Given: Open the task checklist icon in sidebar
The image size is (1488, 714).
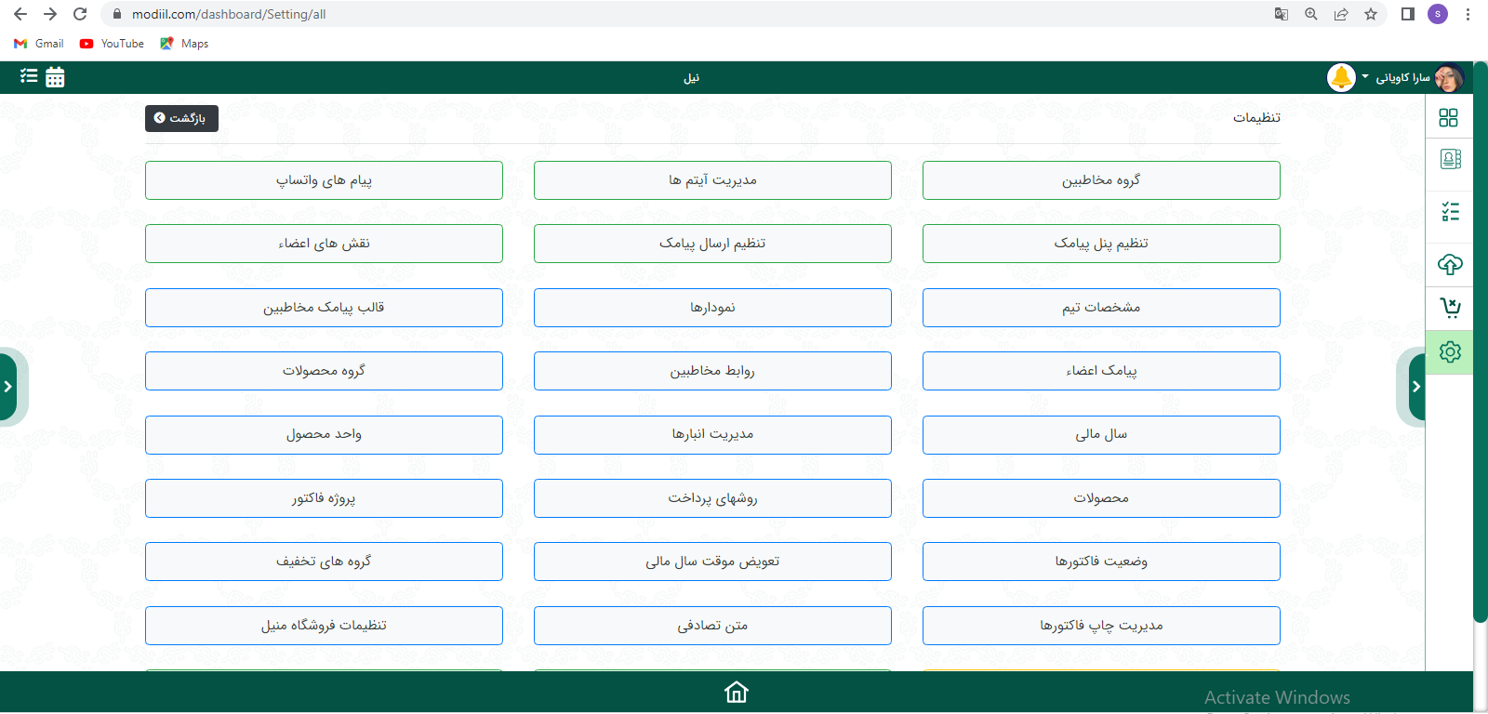Looking at the screenshot, I should (x=1450, y=213).
